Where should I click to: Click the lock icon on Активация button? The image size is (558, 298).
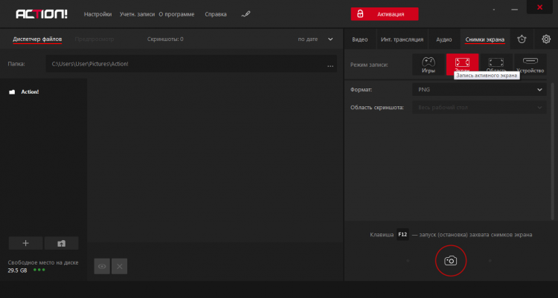[x=360, y=14]
